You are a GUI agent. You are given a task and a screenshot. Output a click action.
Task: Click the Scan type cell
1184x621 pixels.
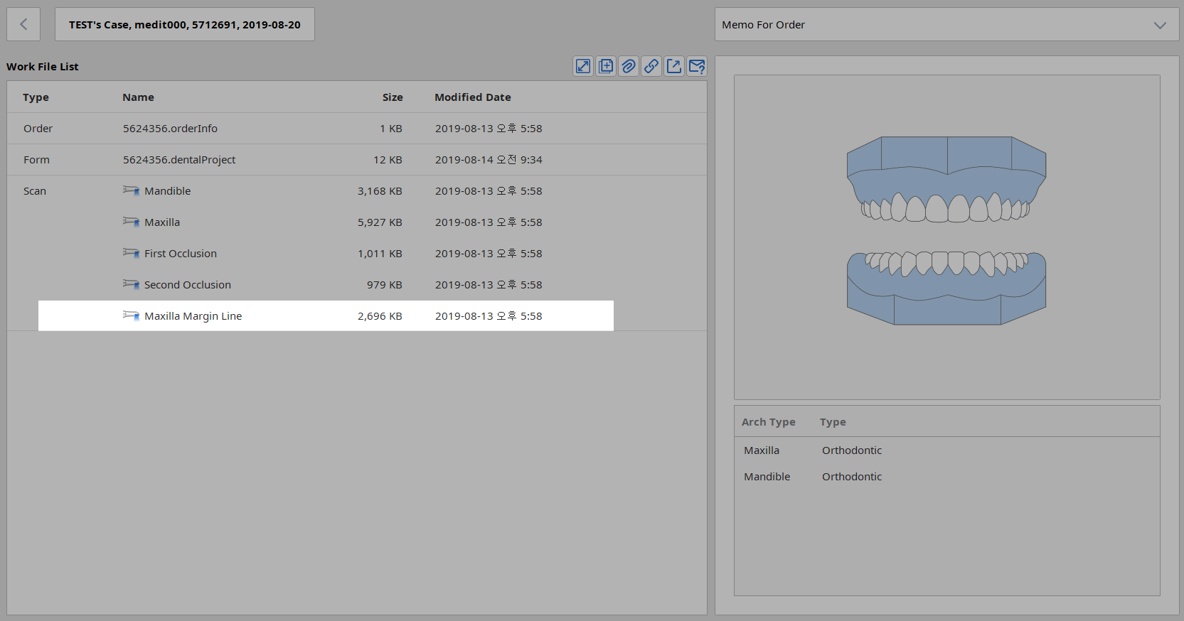point(35,191)
